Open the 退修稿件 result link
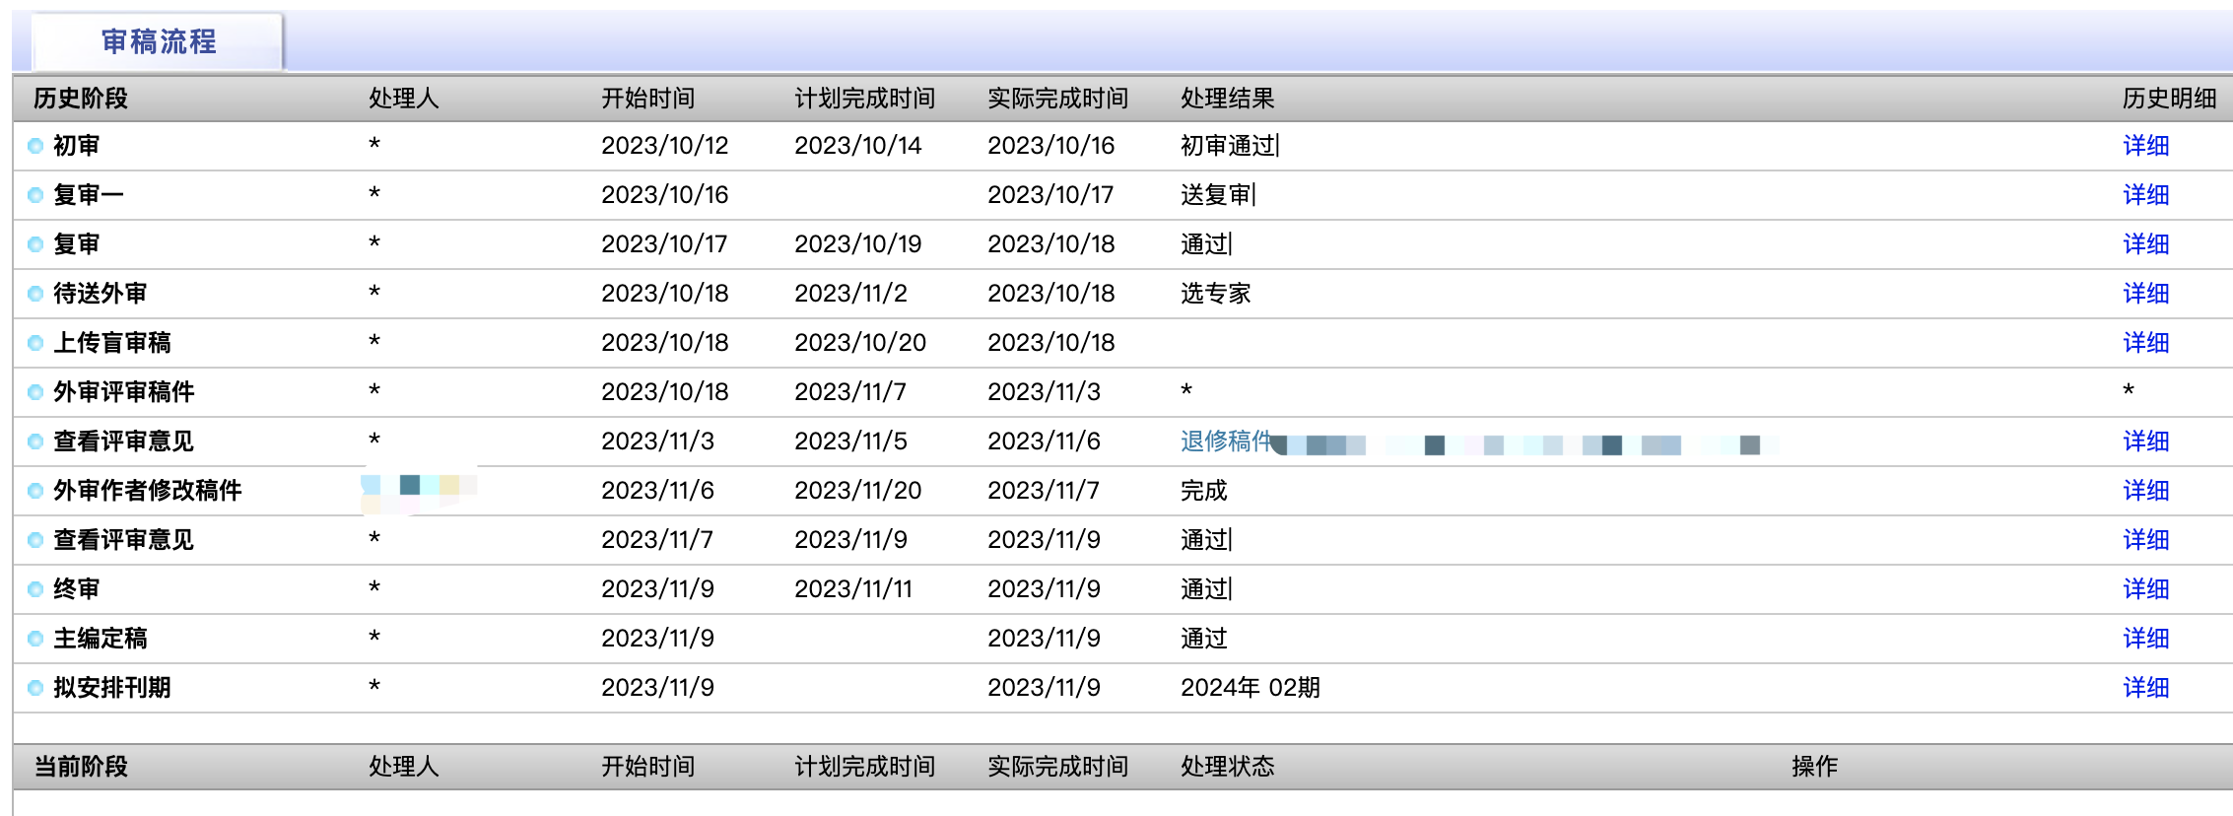 click(x=1226, y=442)
